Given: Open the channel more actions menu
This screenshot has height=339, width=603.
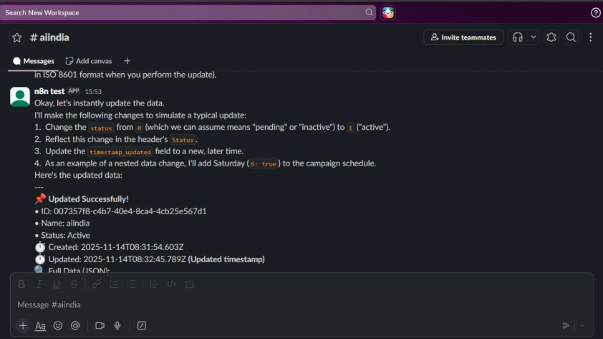Looking at the screenshot, I should [590, 37].
